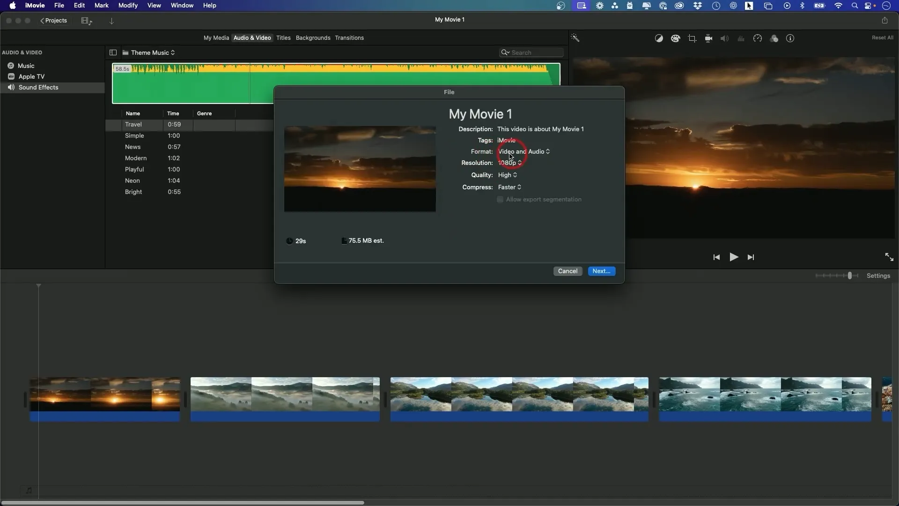The width and height of the screenshot is (899, 506).
Task: Open the speed adjustment tool
Action: [757, 38]
